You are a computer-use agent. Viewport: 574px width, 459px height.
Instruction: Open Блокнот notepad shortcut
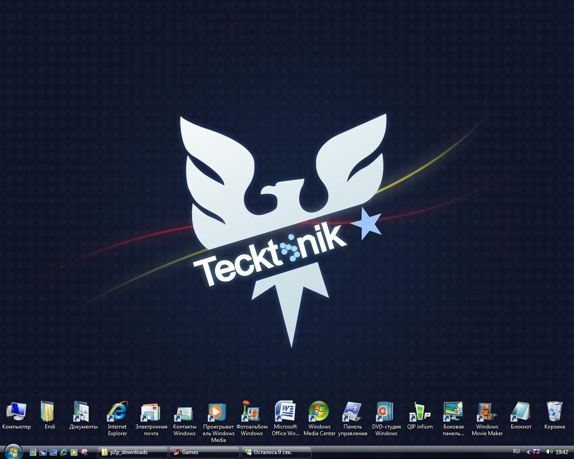tap(521, 412)
